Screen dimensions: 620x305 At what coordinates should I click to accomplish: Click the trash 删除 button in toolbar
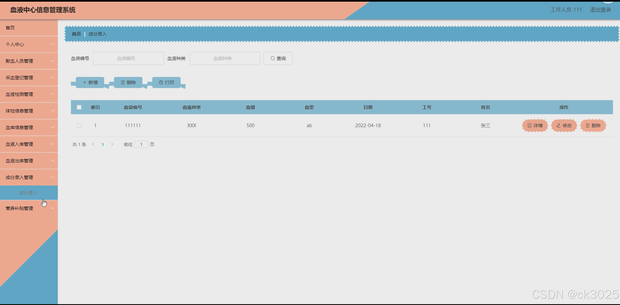128,82
